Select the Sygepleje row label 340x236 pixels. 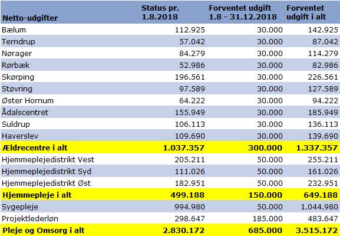click(x=20, y=206)
